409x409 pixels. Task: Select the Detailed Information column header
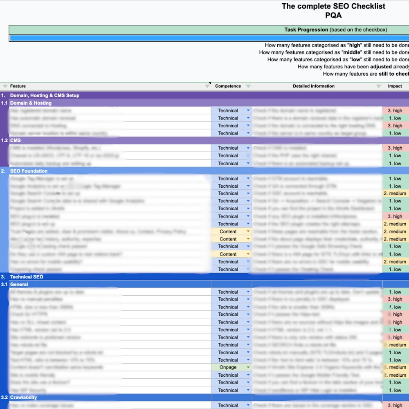tap(314, 86)
